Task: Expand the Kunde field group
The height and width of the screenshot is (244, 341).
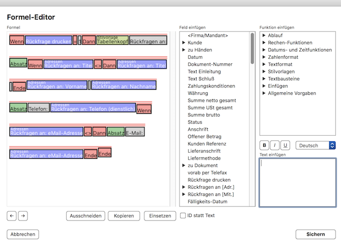Action: [x=184, y=43]
